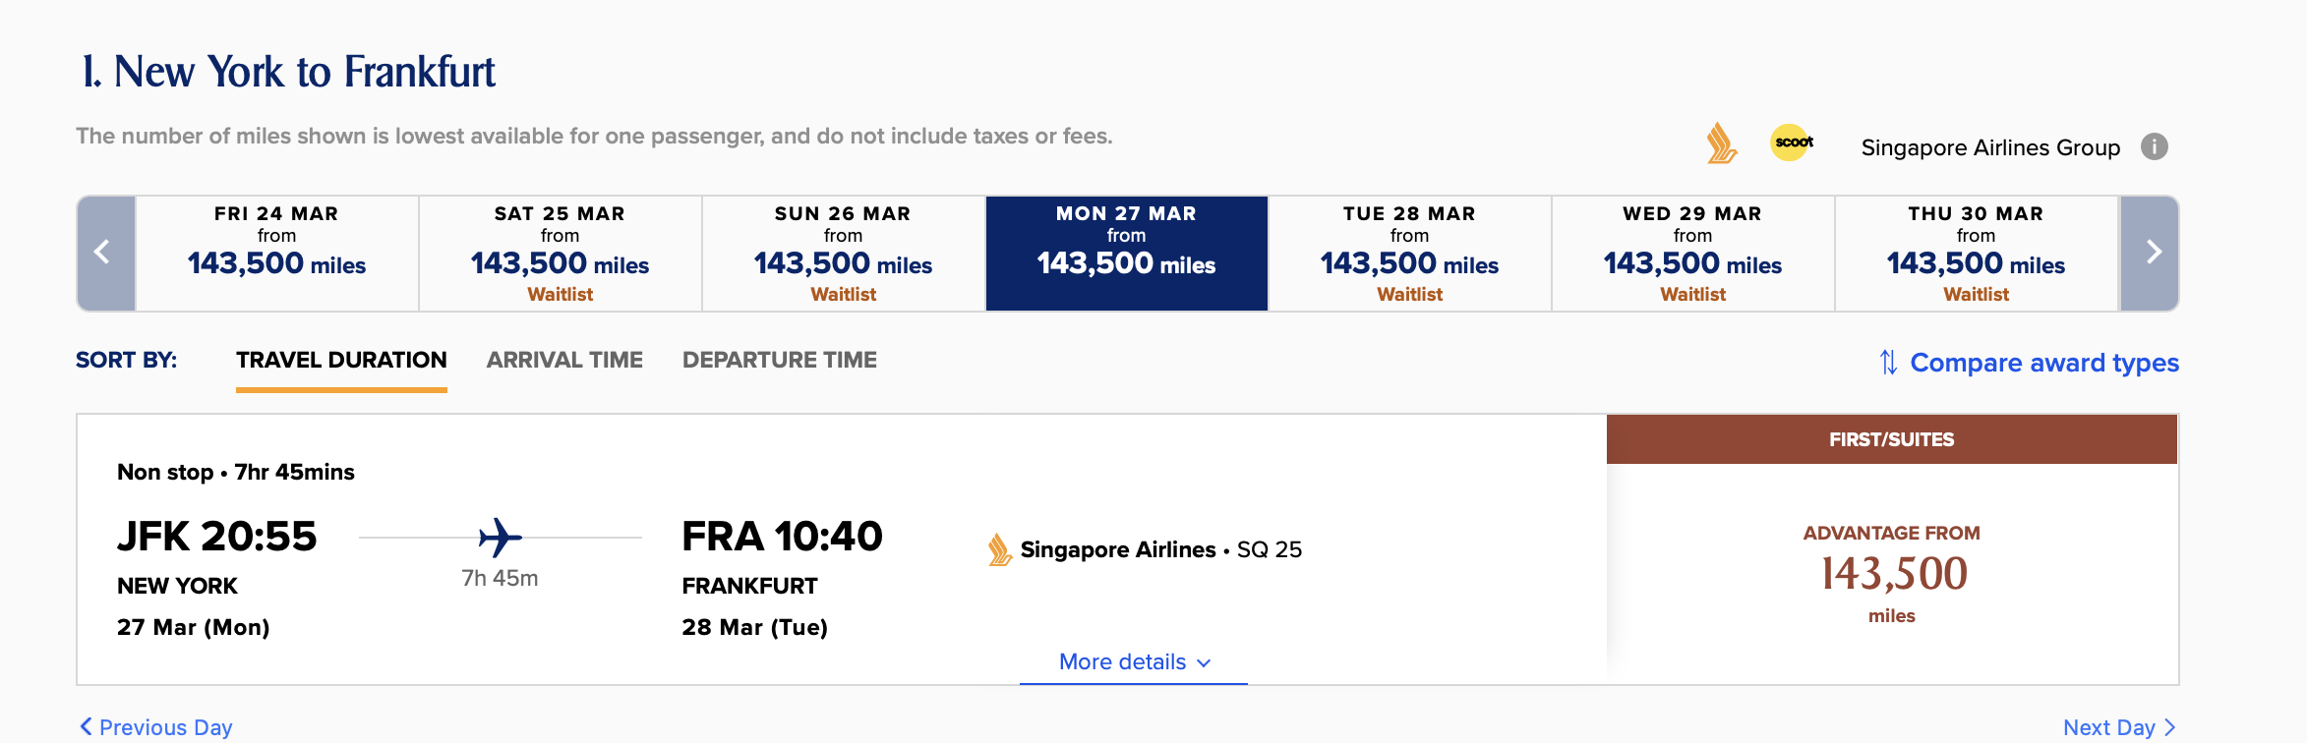
Task: Select the Scoot airline icon
Action: coord(1792,143)
